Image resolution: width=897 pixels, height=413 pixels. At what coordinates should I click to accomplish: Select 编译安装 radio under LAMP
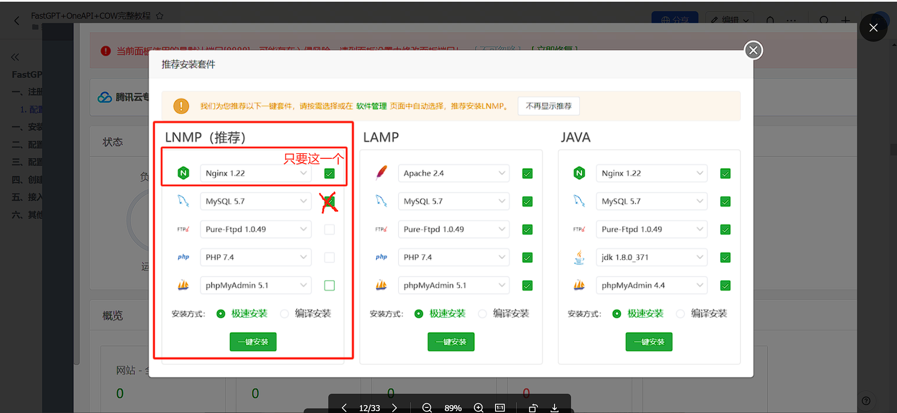pos(482,314)
